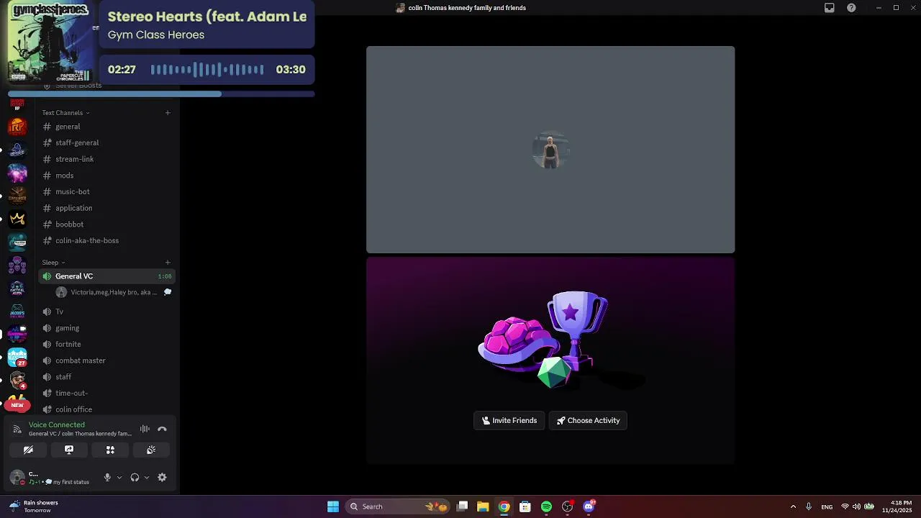This screenshot has height=518, width=921.
Task: Click Voice Connected status text
Action: coord(57,424)
